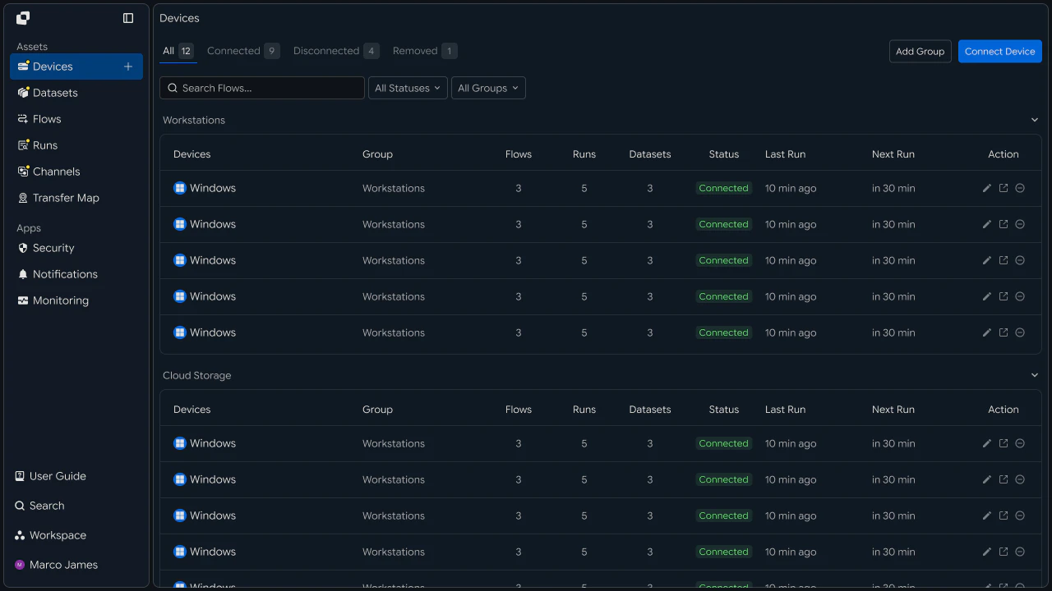The height and width of the screenshot is (591, 1052).
Task: Edit the first Workstations Windows device
Action: 987,188
